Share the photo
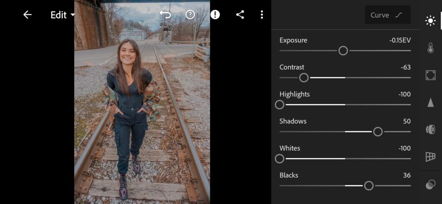The width and height of the screenshot is (442, 204). click(240, 15)
